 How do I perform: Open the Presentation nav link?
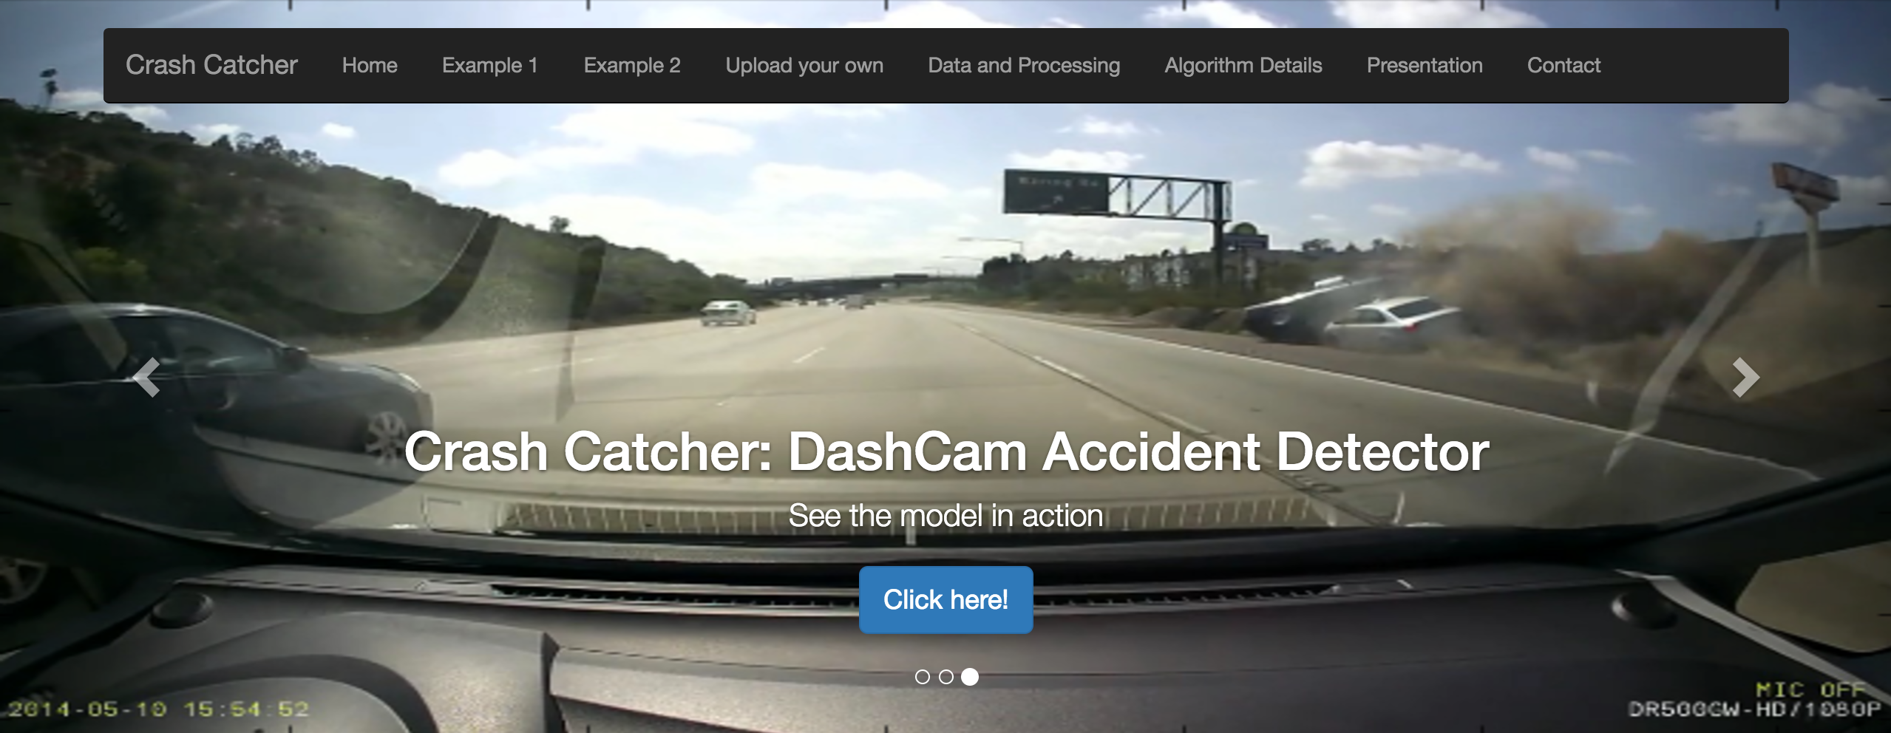tap(1425, 66)
